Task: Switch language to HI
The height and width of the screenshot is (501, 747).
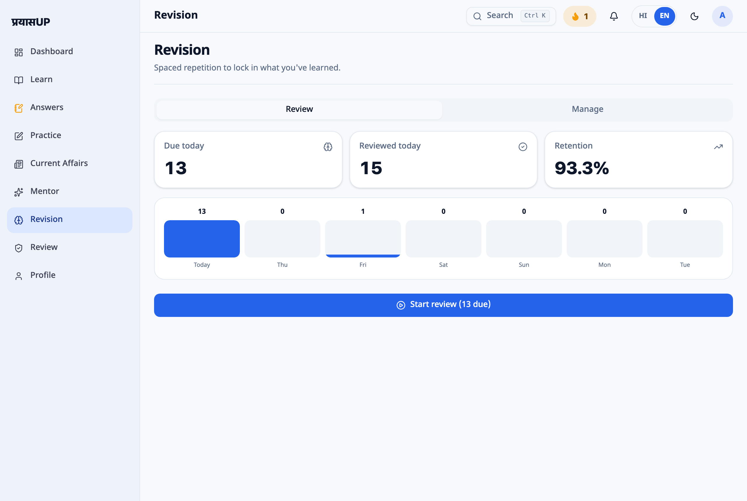Action: (x=643, y=16)
